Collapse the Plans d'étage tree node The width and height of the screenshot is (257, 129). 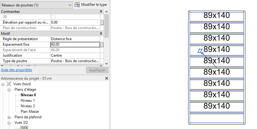point(9,90)
